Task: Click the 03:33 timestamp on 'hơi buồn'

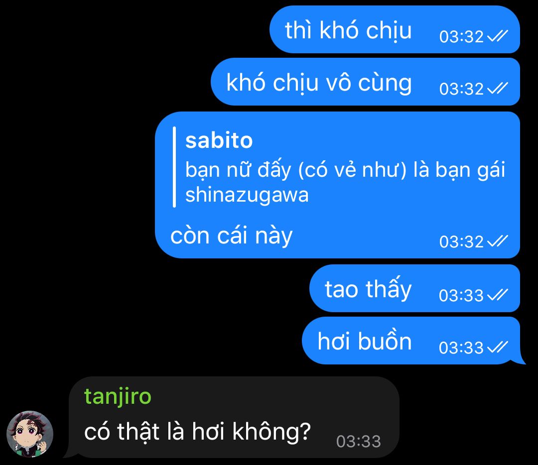Action: coord(461,348)
